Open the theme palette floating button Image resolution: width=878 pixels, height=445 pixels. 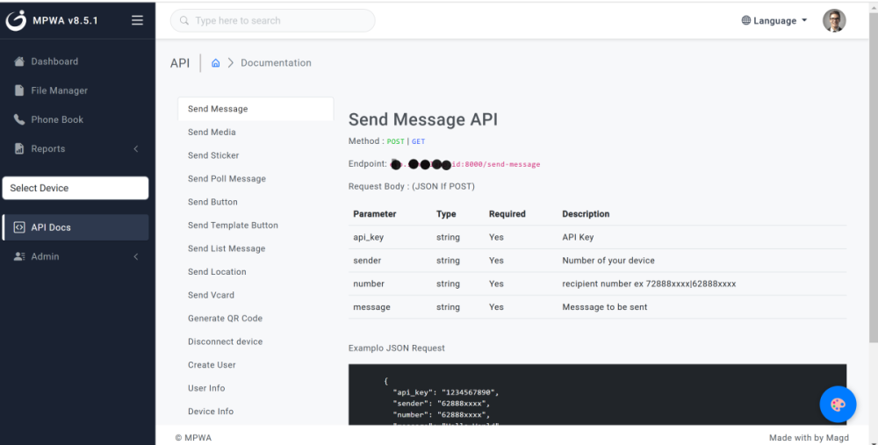pos(838,404)
